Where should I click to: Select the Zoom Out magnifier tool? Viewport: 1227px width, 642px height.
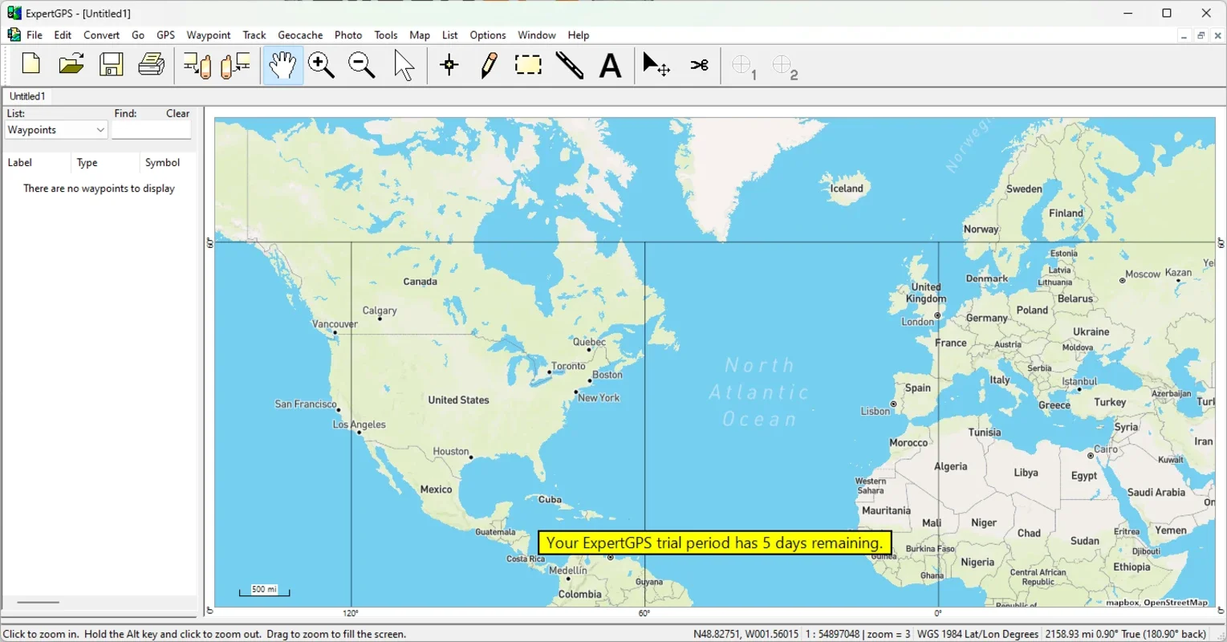point(362,66)
